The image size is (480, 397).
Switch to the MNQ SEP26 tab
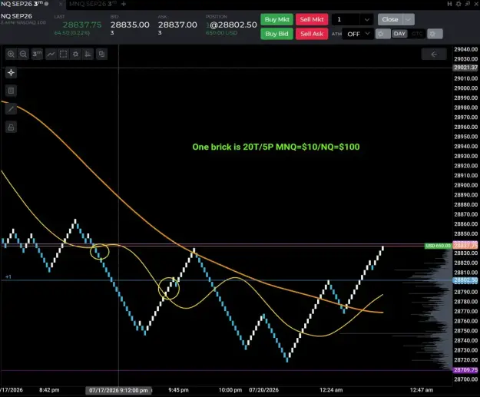pos(92,4)
